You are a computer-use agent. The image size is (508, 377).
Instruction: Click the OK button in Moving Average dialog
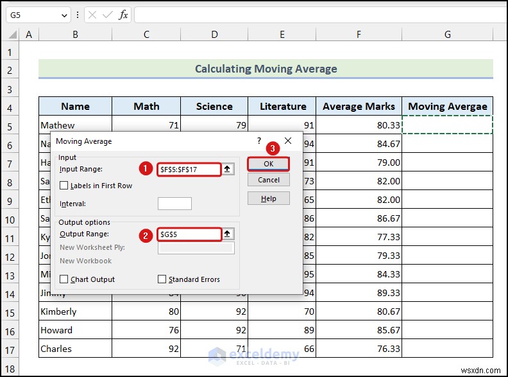[x=268, y=164]
